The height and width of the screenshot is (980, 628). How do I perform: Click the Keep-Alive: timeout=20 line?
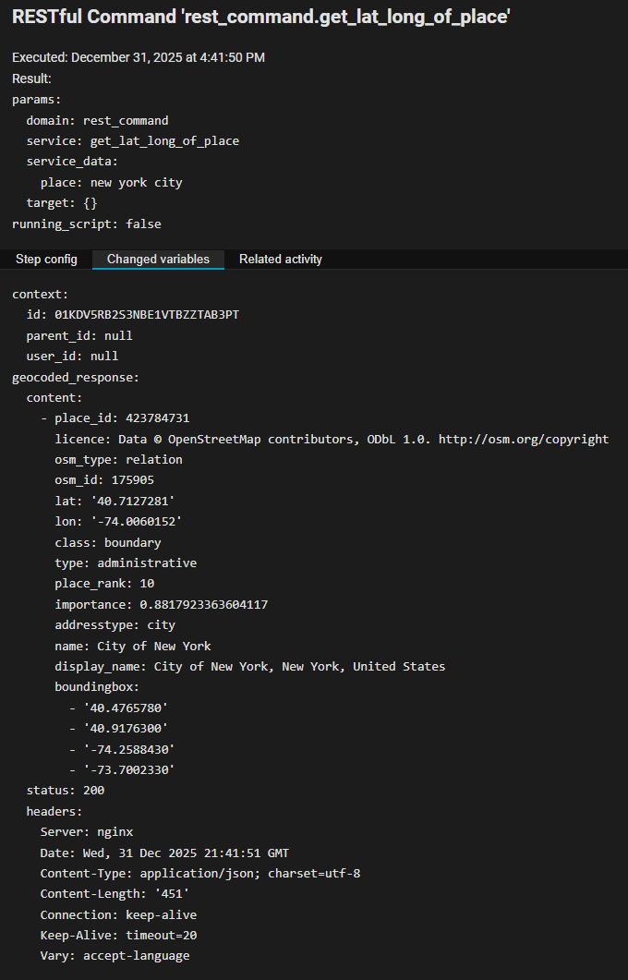click(118, 935)
